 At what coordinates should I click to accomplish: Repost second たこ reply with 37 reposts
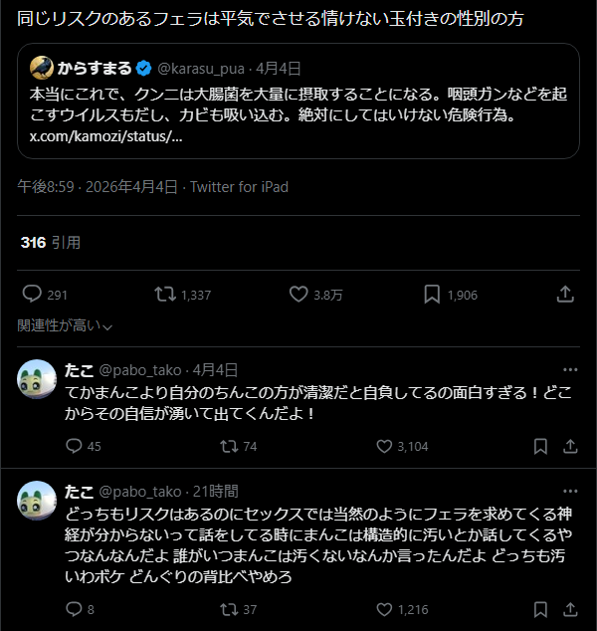point(227,609)
